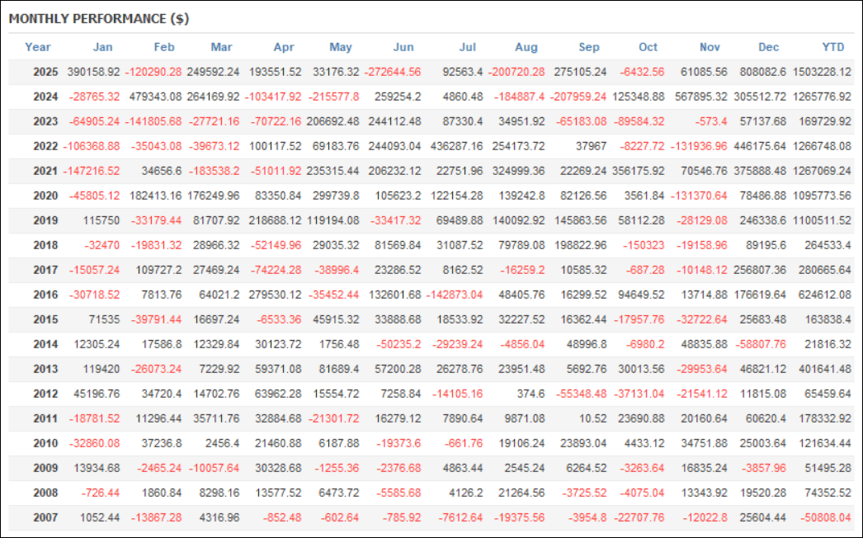Viewport: 863px width, 538px height.
Task: Click 2007 YTD loss -50808.04
Action: (x=823, y=517)
